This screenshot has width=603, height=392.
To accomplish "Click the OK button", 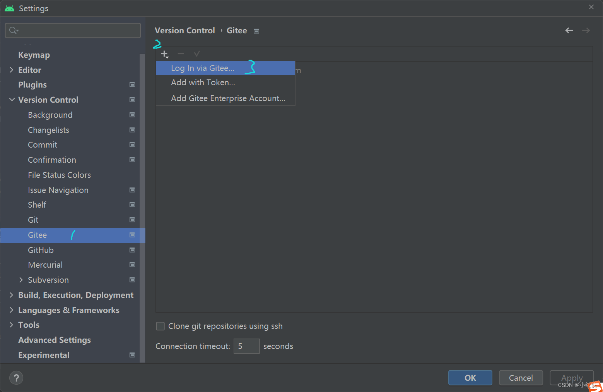I will click(x=470, y=378).
